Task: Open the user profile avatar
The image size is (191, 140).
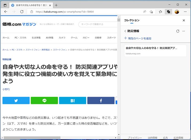Action: [x=177, y=12]
